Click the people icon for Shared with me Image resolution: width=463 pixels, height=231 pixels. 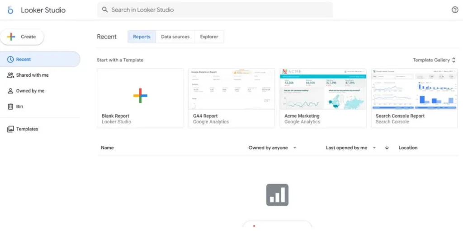coord(10,75)
